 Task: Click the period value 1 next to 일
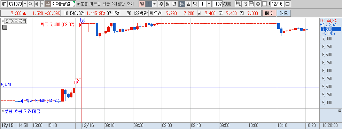[148, 4]
